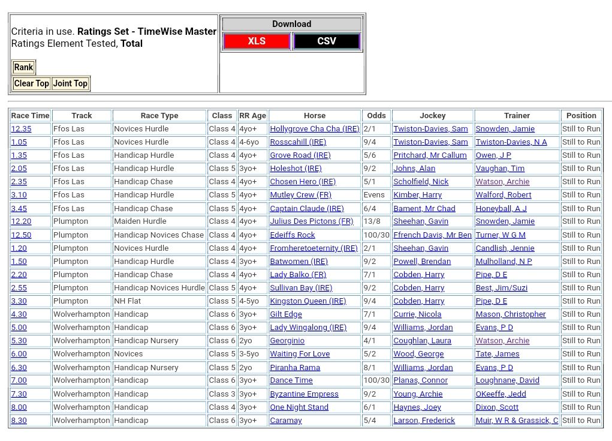This screenshot has width=612, height=441.
Task: Select the Clear Top button
Action: click(x=32, y=83)
